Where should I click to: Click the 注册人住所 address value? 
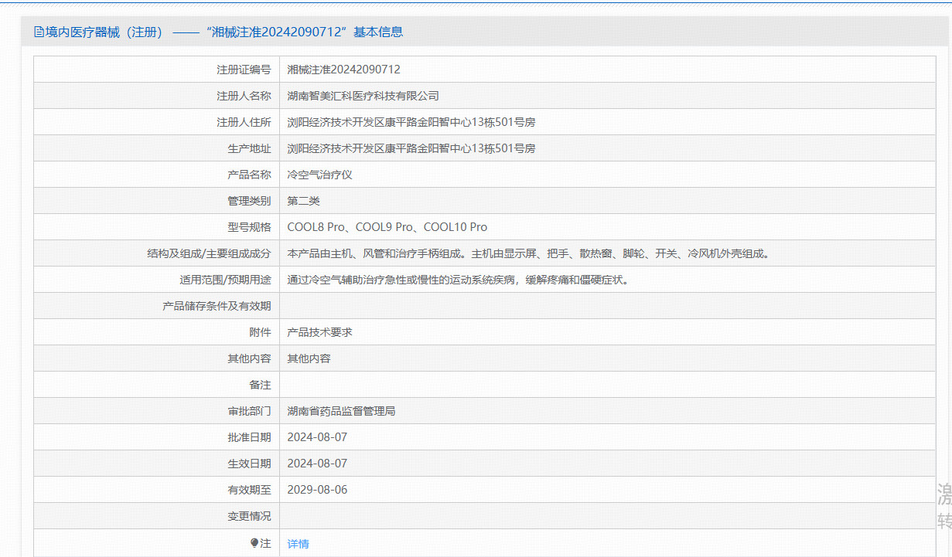click(411, 122)
